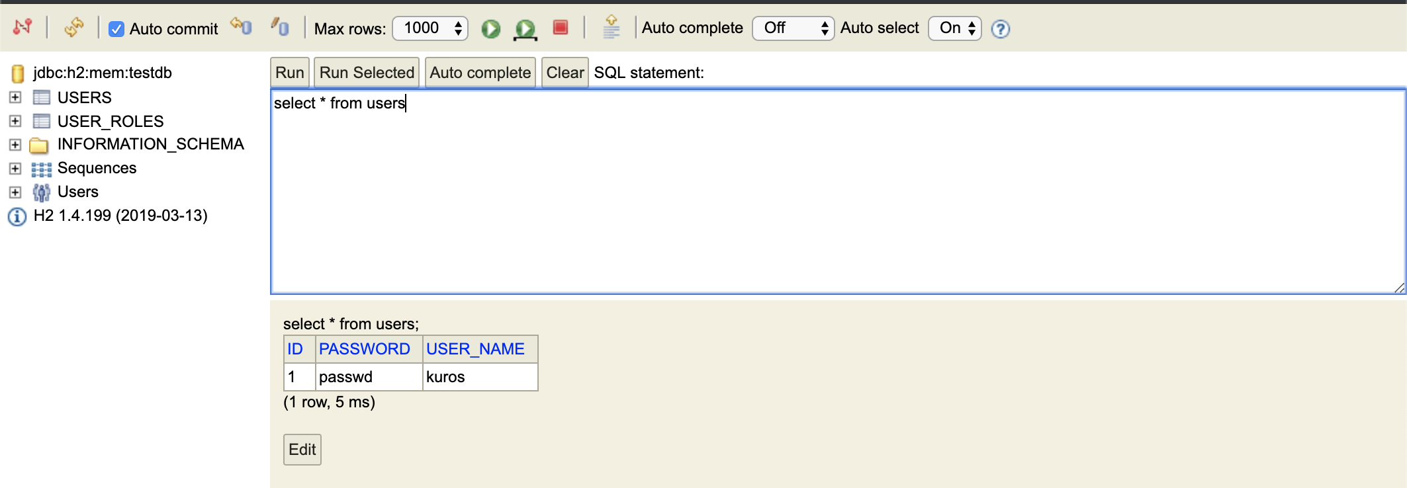Expand the Users node
The width and height of the screenshot is (1407, 488).
(x=15, y=192)
